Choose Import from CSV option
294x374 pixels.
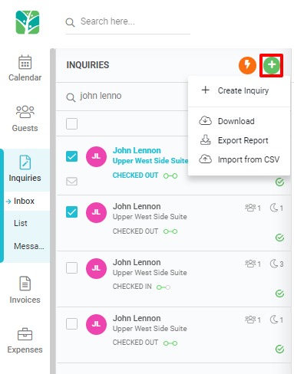pos(239,159)
